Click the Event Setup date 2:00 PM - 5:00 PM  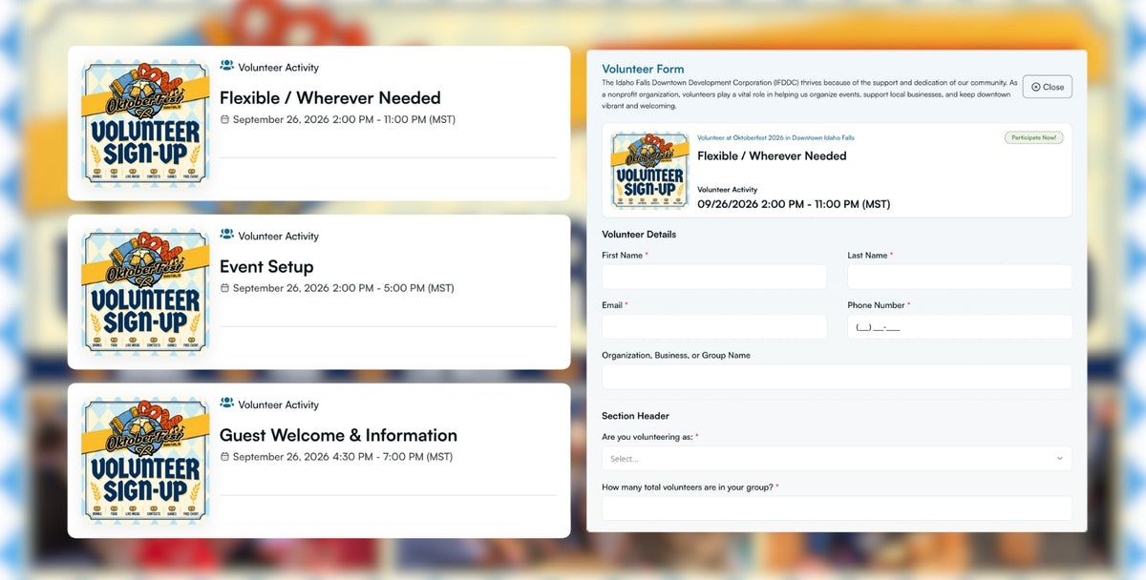(344, 288)
